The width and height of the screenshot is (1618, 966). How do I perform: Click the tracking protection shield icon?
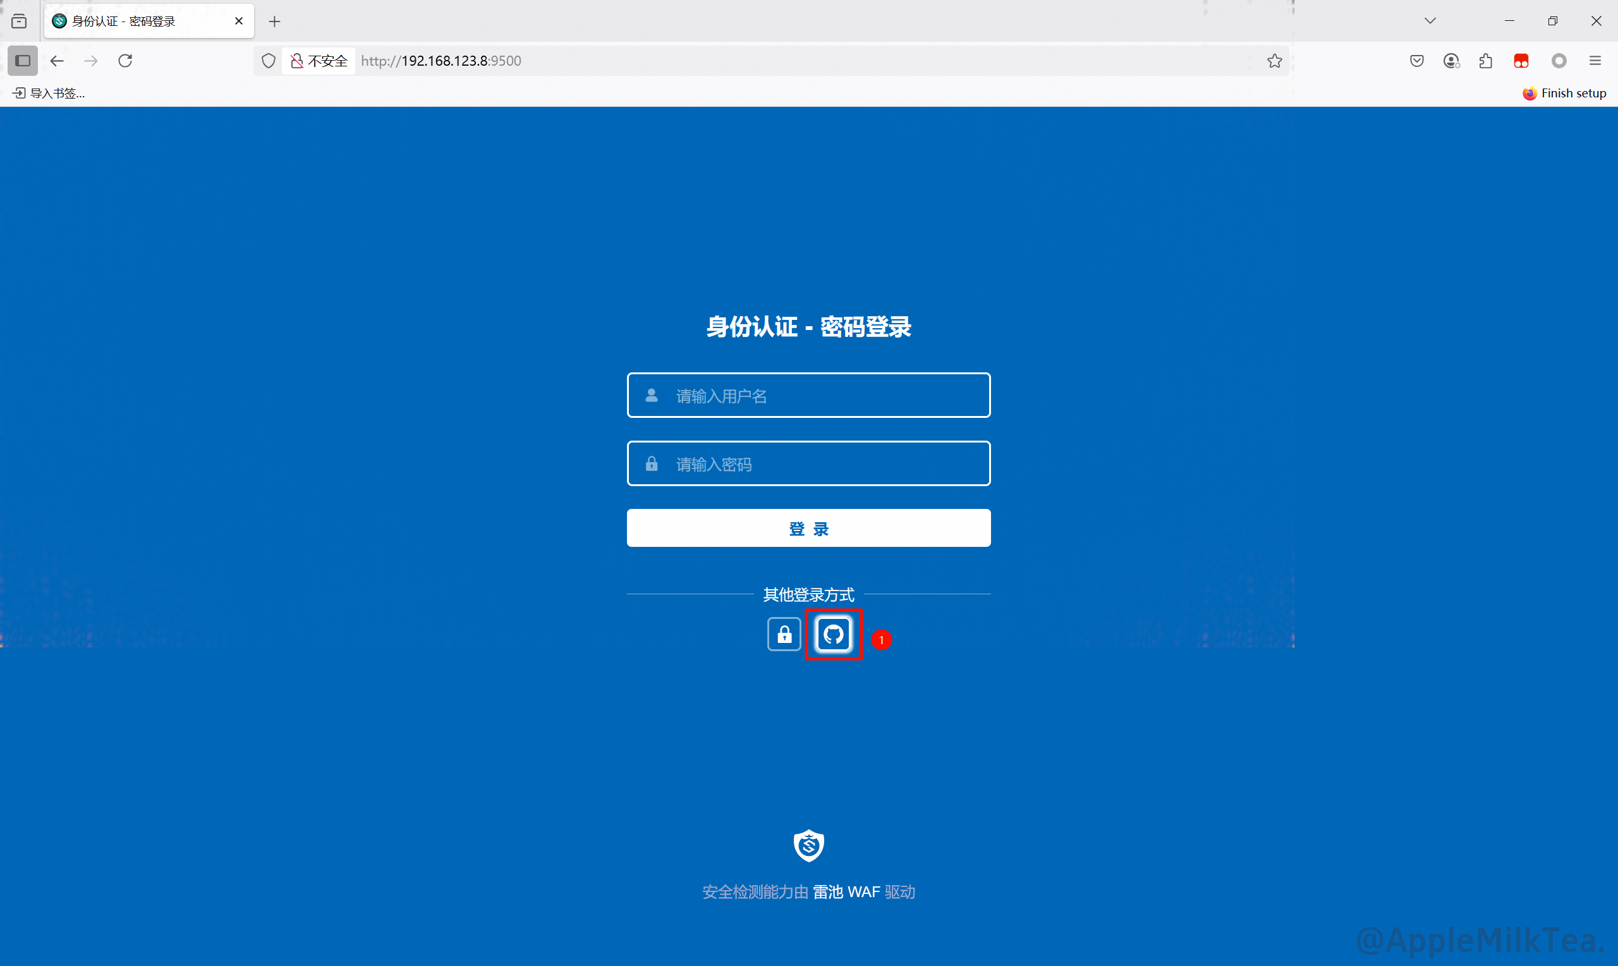(x=268, y=61)
